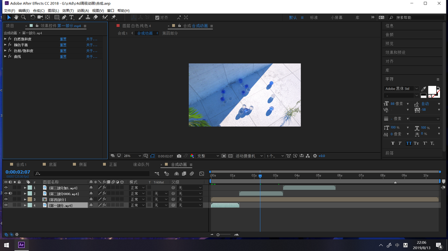The image size is (448, 251).
Task: Hide the 第三部分加1.mp4 layer
Action: pos(6,188)
